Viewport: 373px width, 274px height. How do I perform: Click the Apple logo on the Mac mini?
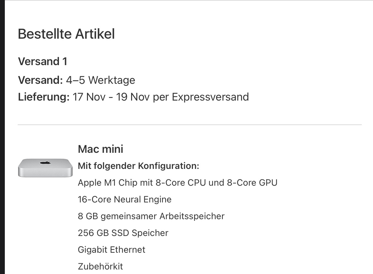pyautogui.click(x=45, y=163)
